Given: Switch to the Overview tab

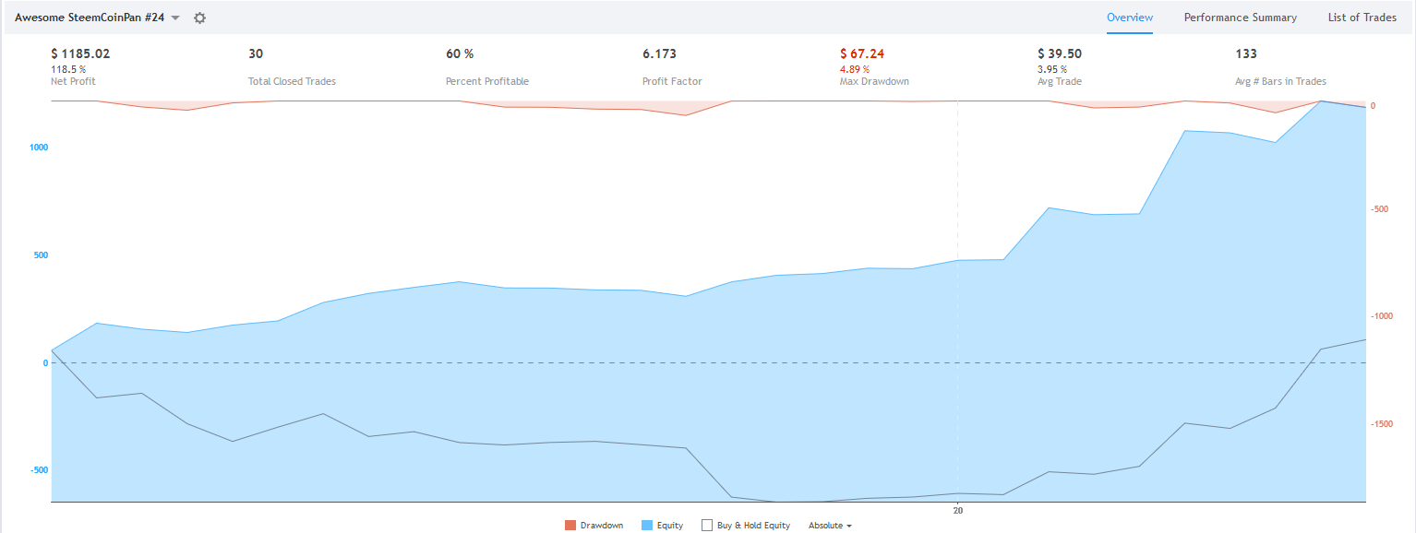Looking at the screenshot, I should tap(1130, 18).
